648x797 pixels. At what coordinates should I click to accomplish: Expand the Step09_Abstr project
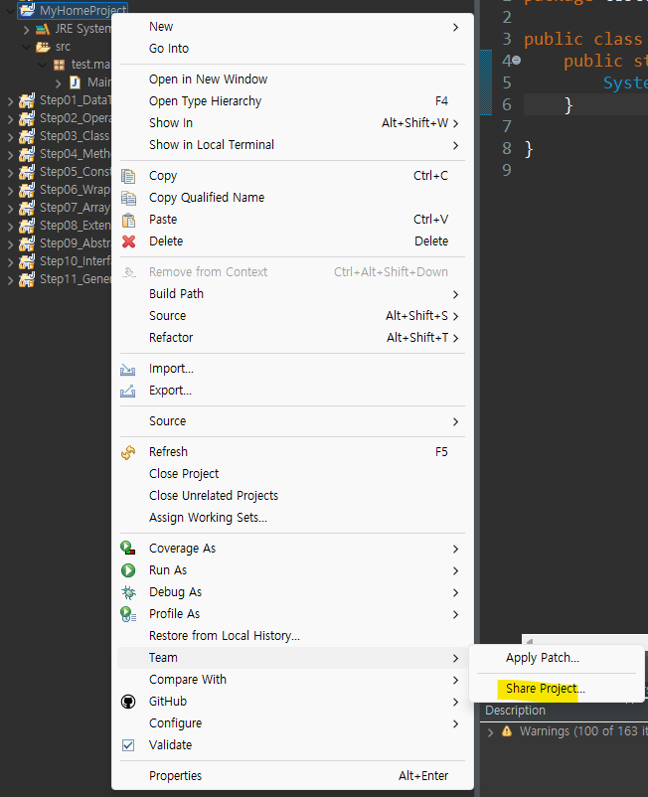coord(10,244)
